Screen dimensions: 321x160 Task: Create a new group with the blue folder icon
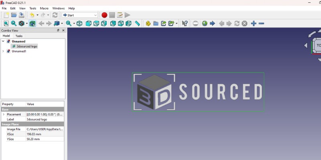pos(156,24)
